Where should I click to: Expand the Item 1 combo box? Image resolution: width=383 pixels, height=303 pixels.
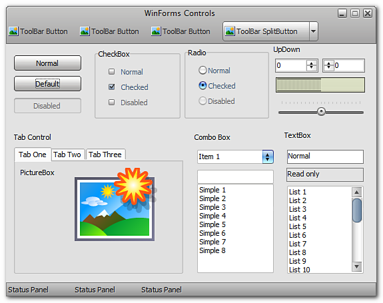(268, 156)
